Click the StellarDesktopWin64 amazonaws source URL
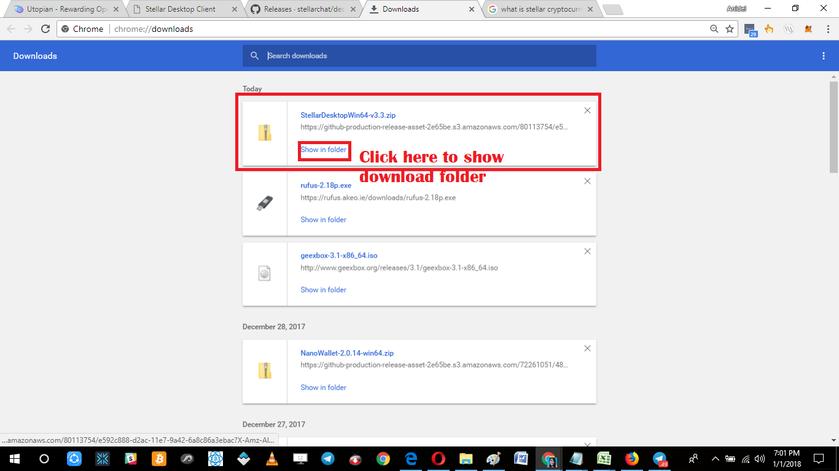This screenshot has height=471, width=839. pyautogui.click(x=434, y=127)
